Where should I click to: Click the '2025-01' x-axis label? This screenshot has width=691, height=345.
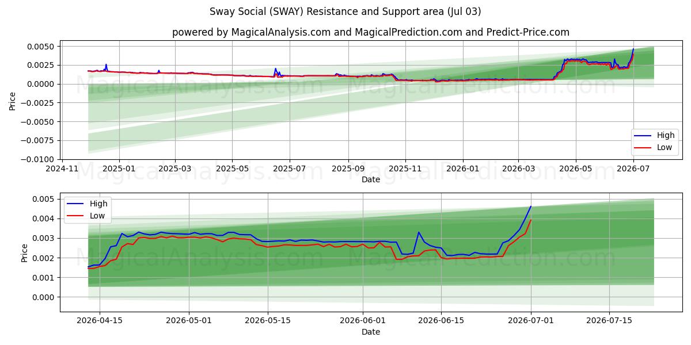click(119, 169)
